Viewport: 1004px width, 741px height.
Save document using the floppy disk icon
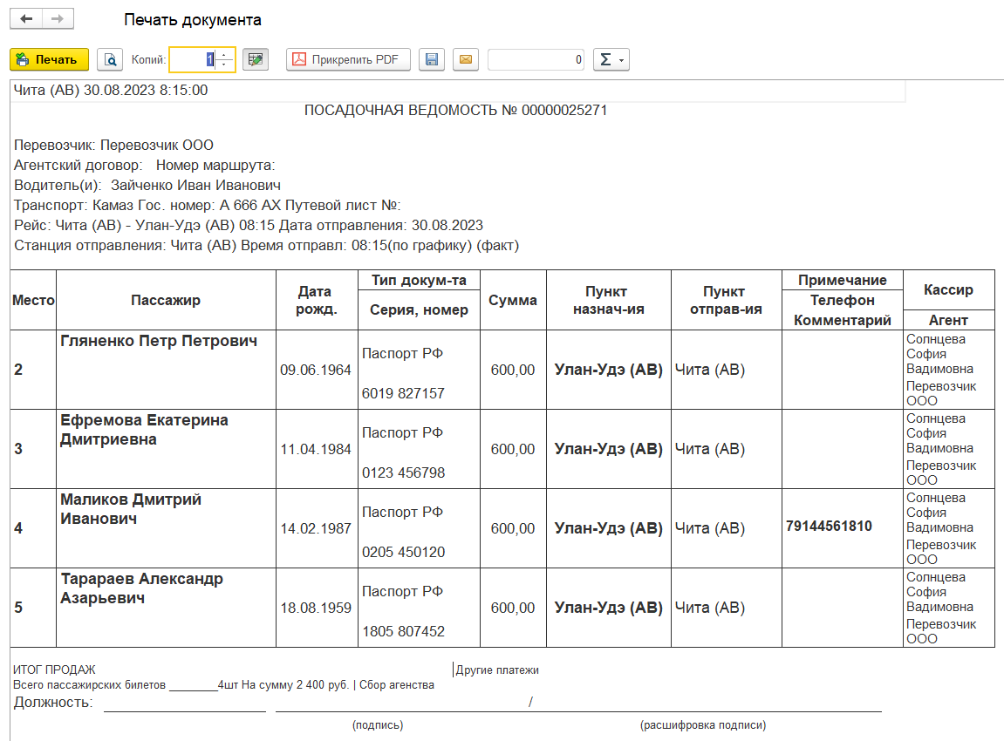(432, 59)
